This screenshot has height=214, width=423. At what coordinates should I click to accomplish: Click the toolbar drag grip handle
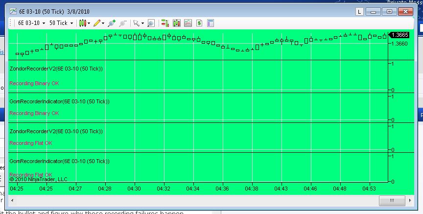tap(11, 23)
